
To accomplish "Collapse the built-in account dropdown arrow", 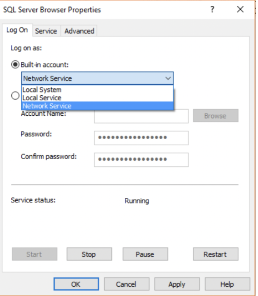I will [x=168, y=78].
